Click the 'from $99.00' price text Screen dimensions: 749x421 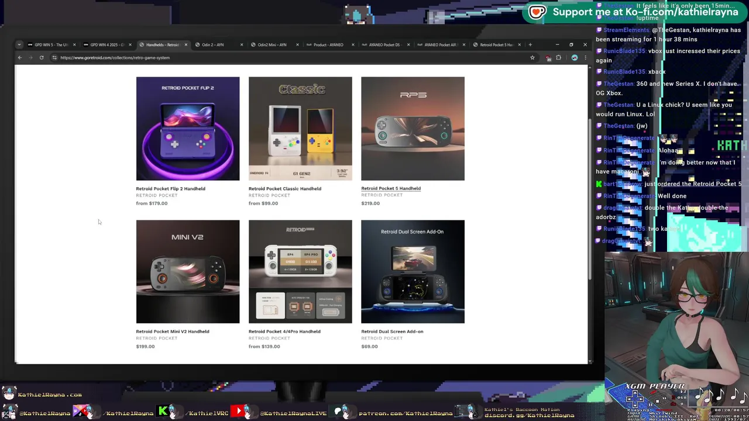(x=263, y=203)
